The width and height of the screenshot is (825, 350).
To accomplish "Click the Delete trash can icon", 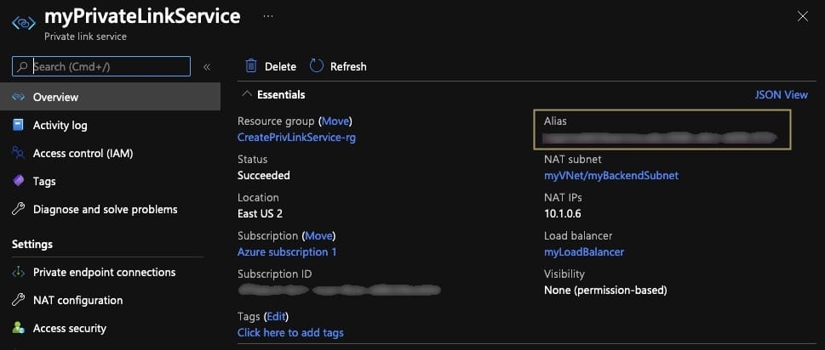I will coord(251,66).
